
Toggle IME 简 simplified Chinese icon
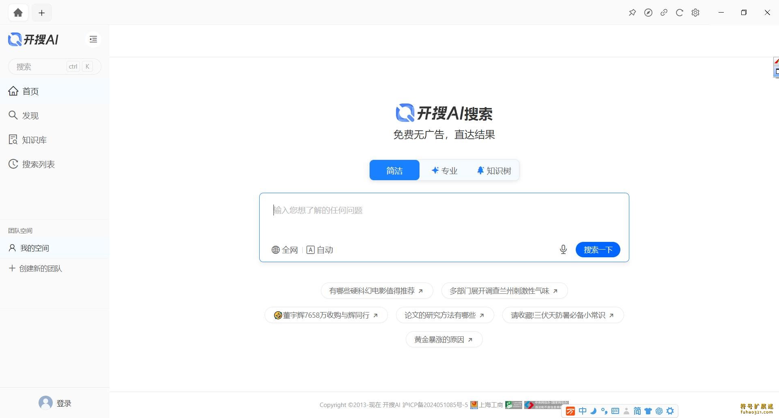637,411
